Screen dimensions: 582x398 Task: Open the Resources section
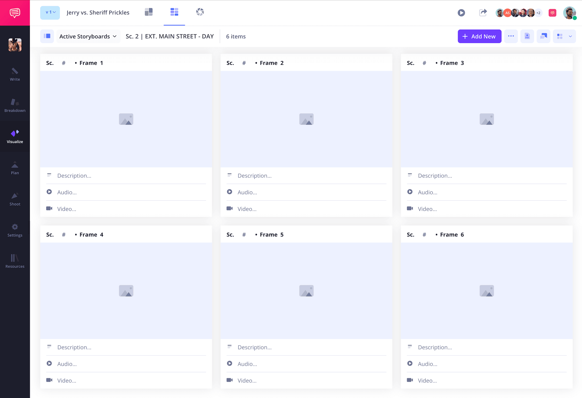[x=15, y=261]
